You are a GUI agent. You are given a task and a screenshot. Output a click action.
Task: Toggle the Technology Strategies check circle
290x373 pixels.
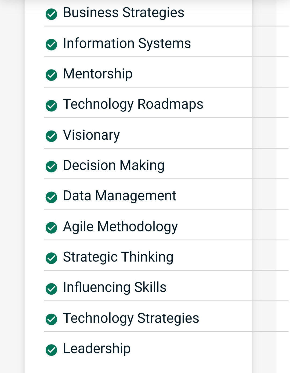tap(51, 319)
